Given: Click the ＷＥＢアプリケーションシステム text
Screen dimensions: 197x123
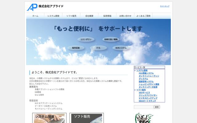Looking at the screenshot, I should [x=49, y=103].
